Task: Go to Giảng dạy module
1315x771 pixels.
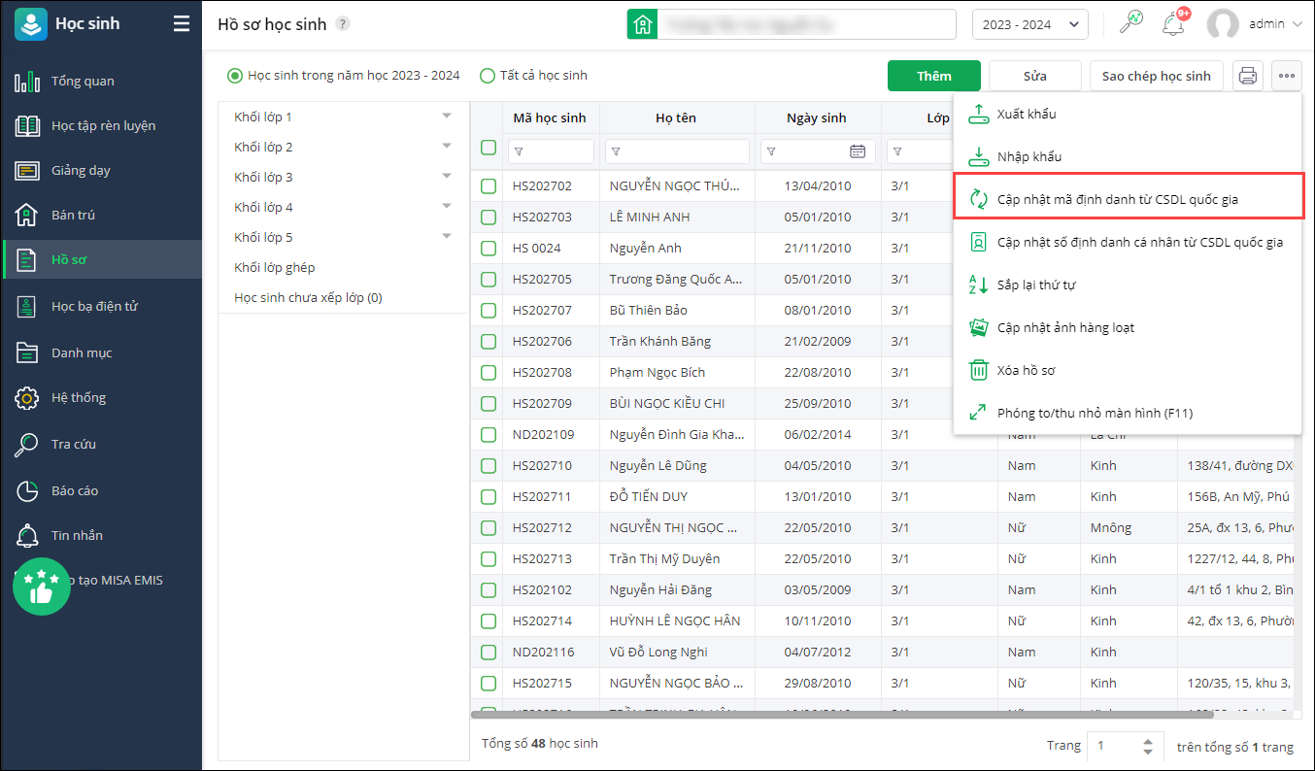Action: pos(101,170)
